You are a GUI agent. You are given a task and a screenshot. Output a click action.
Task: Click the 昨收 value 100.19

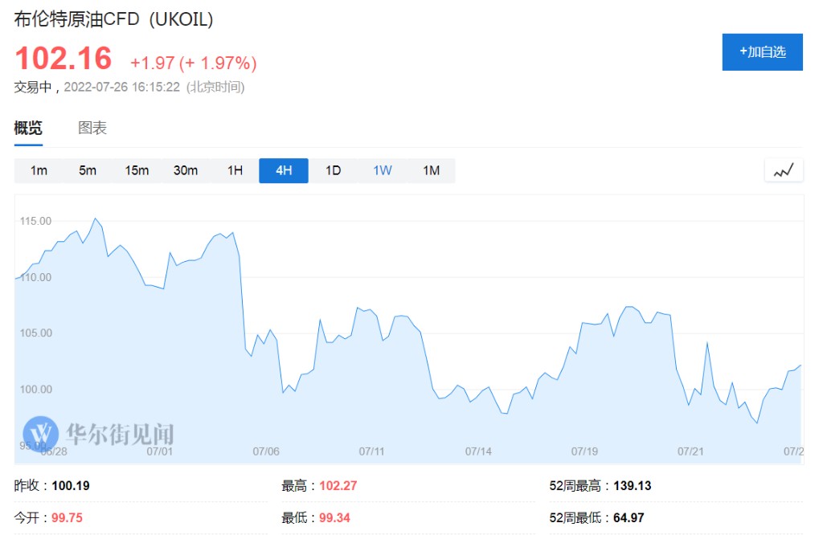70,486
